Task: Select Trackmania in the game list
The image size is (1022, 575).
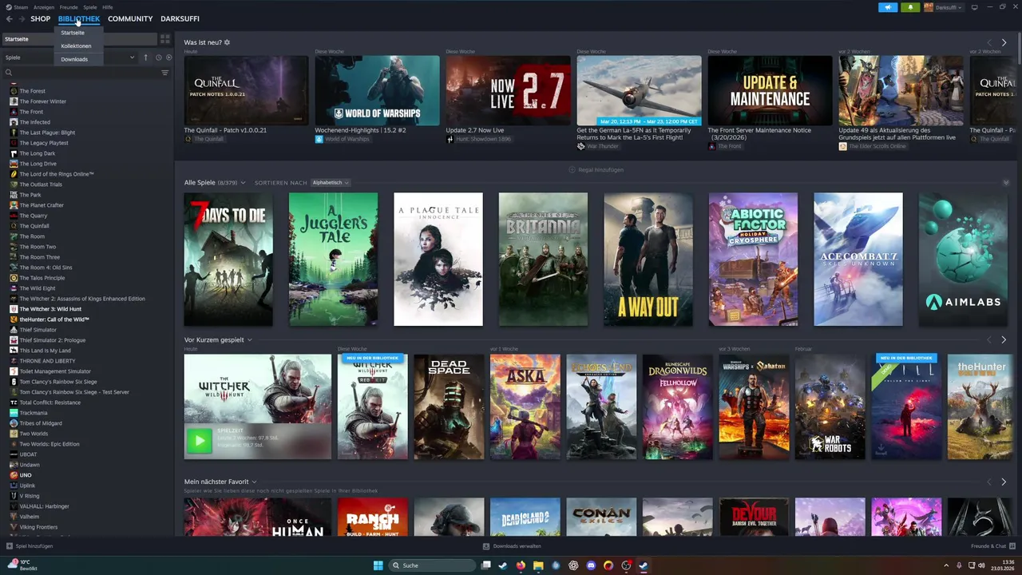Action: [34, 413]
